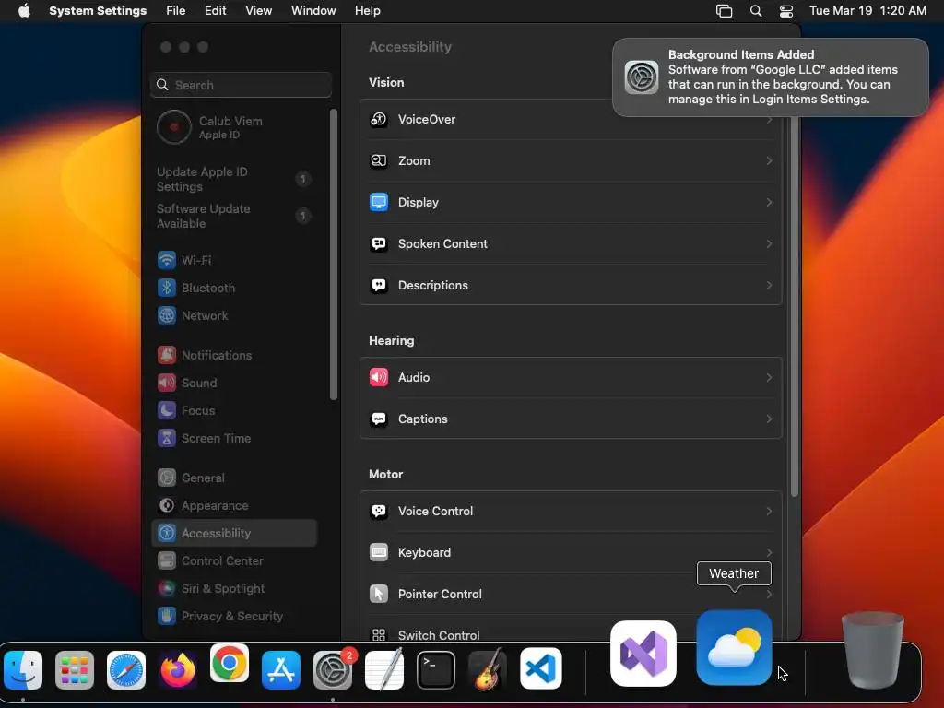Image resolution: width=944 pixels, height=708 pixels.
Task: Open the System Settings application menu
Action: (98, 11)
